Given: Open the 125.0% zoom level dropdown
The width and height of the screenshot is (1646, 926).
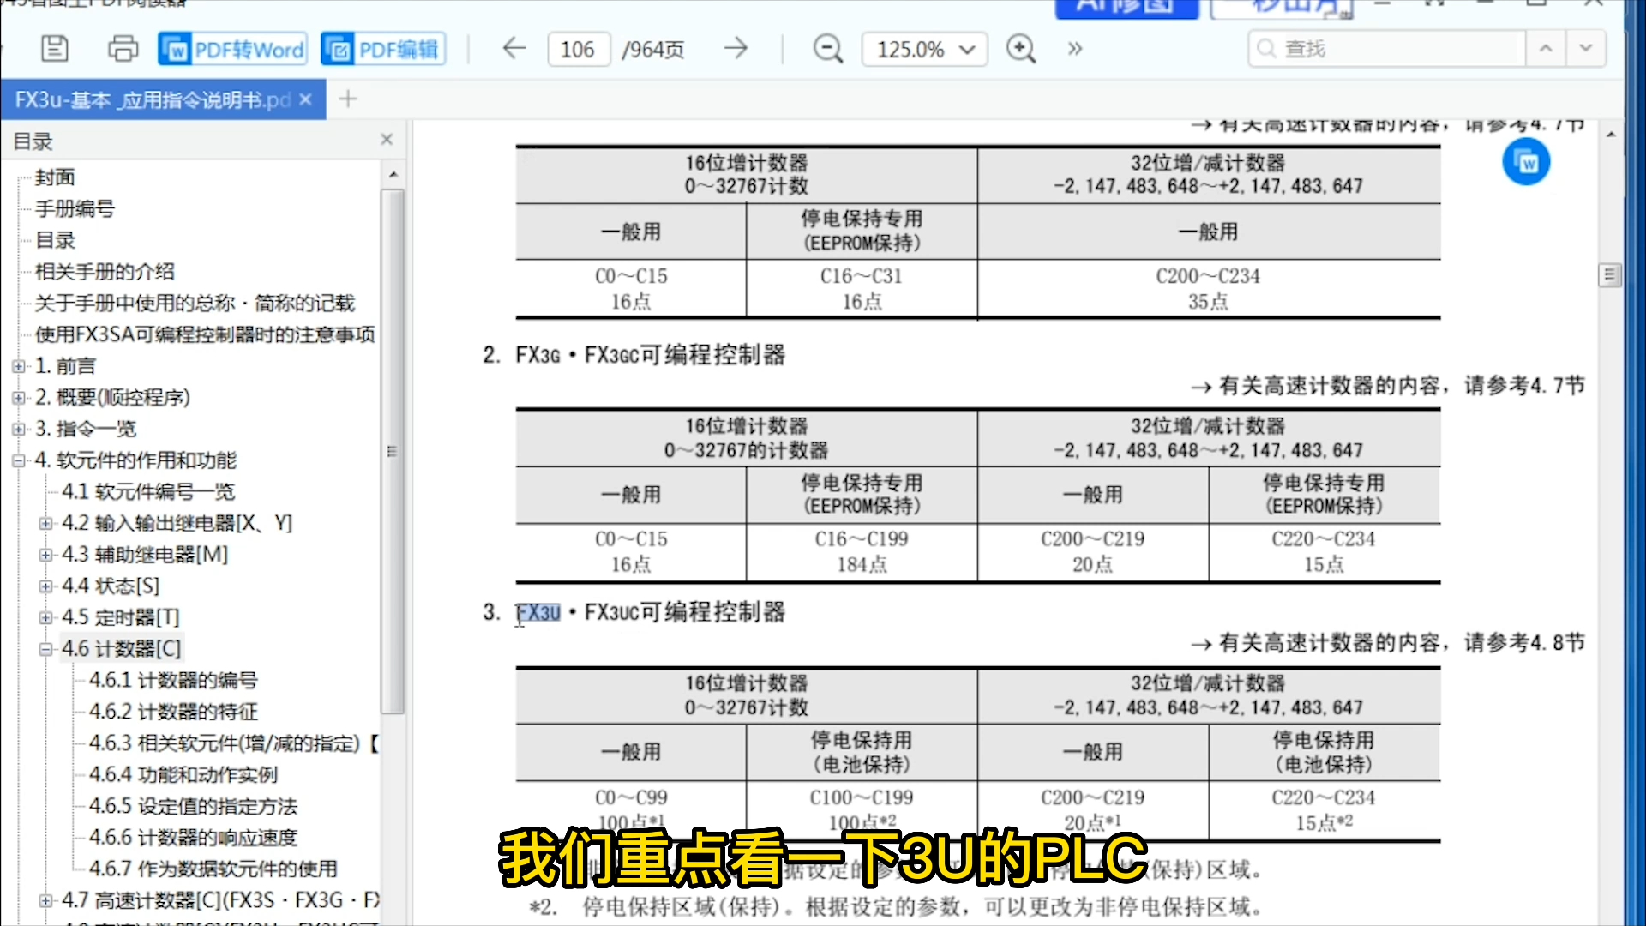Looking at the screenshot, I should tap(925, 50).
